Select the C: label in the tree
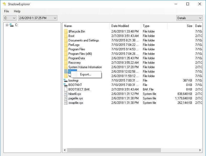Image resolution: width=206 pixels, height=156 pixels. tap(17, 25)
